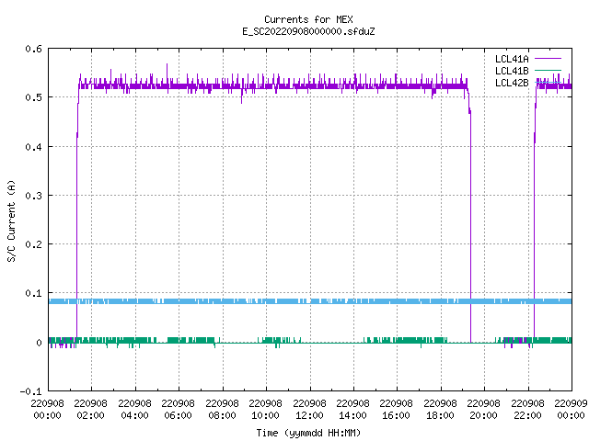This screenshot has height=441, width=589.
Task: Click the 220908 06:00 x-axis tick label
Action: pos(179,410)
